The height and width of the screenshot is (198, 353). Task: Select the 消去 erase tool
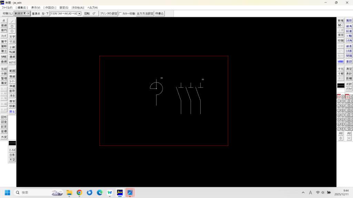click(12, 96)
